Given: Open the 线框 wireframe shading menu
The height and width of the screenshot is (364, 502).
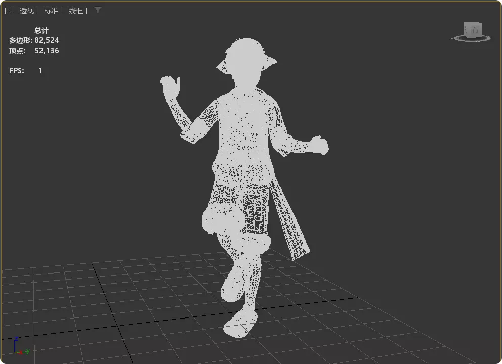Looking at the screenshot, I should point(77,11).
